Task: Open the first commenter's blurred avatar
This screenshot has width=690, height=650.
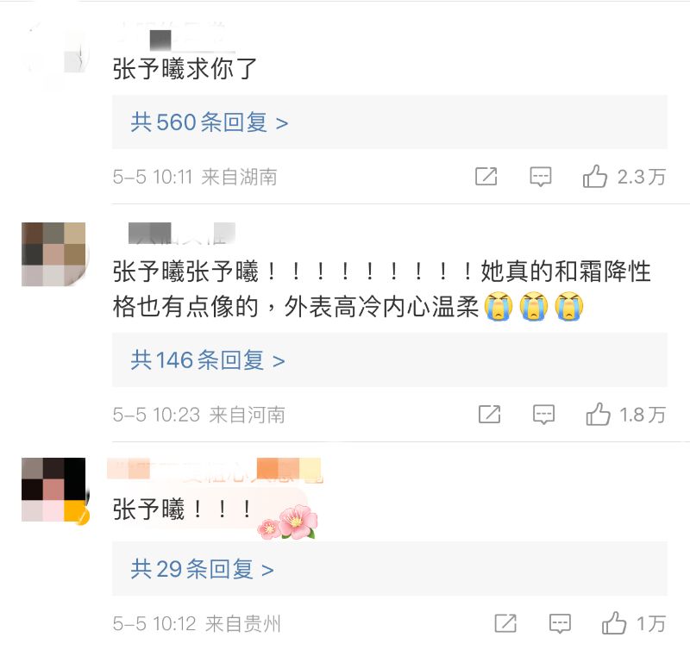Action: [x=53, y=51]
